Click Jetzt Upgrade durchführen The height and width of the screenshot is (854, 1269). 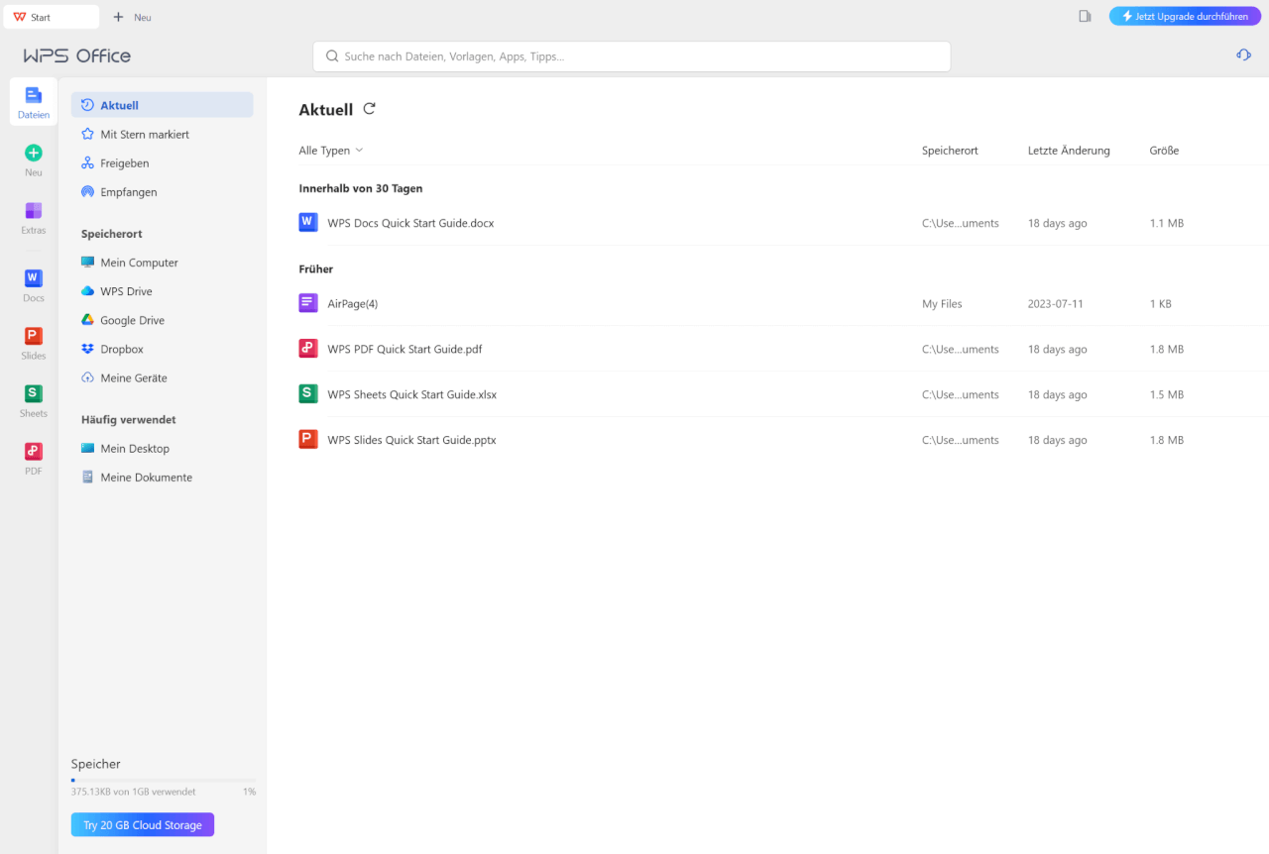tap(1185, 15)
